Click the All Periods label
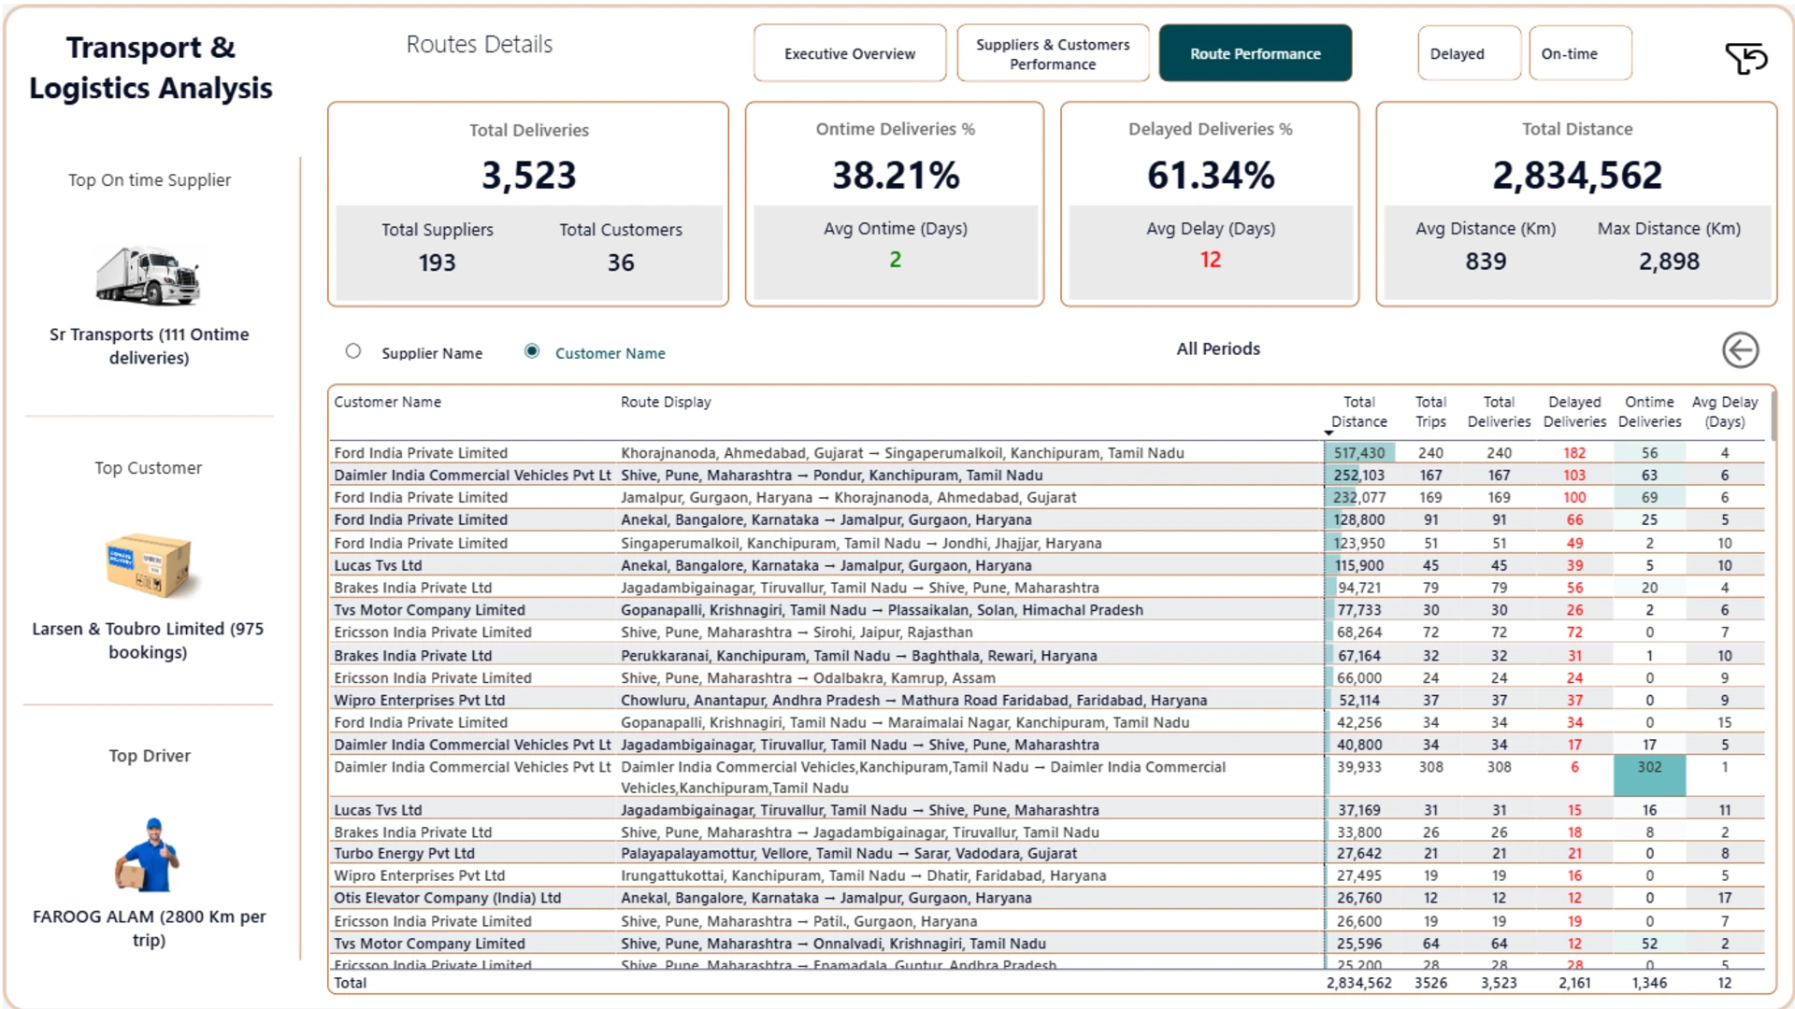This screenshot has height=1009, width=1795. pos(1218,348)
